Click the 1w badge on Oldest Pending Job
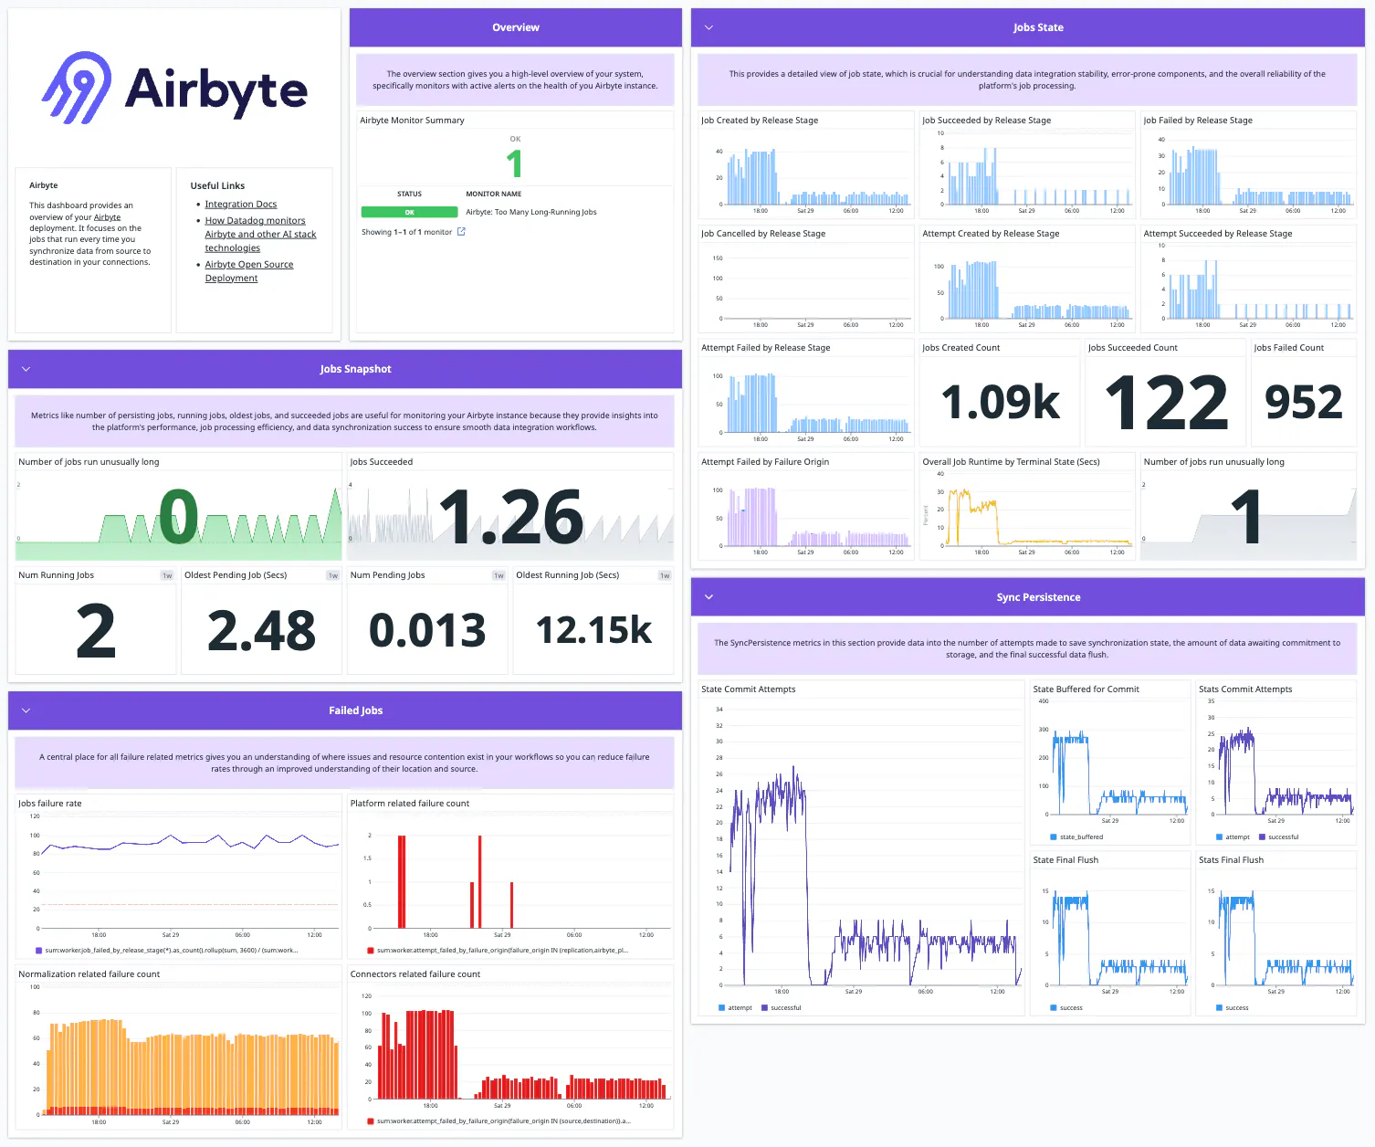 pos(331,575)
